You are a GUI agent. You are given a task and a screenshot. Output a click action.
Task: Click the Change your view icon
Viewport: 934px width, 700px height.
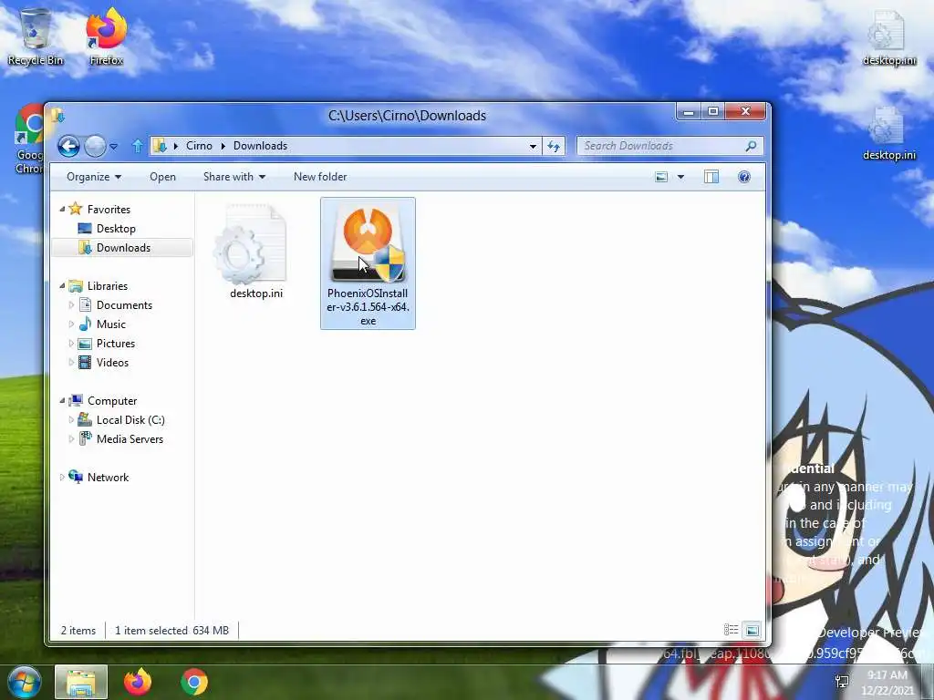point(661,177)
